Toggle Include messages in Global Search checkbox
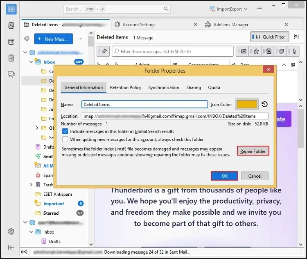 tap(65, 131)
